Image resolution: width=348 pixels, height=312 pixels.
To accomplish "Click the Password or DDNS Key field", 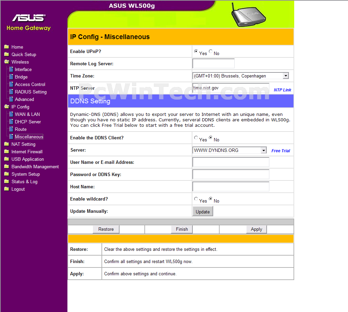I will [231, 174].
